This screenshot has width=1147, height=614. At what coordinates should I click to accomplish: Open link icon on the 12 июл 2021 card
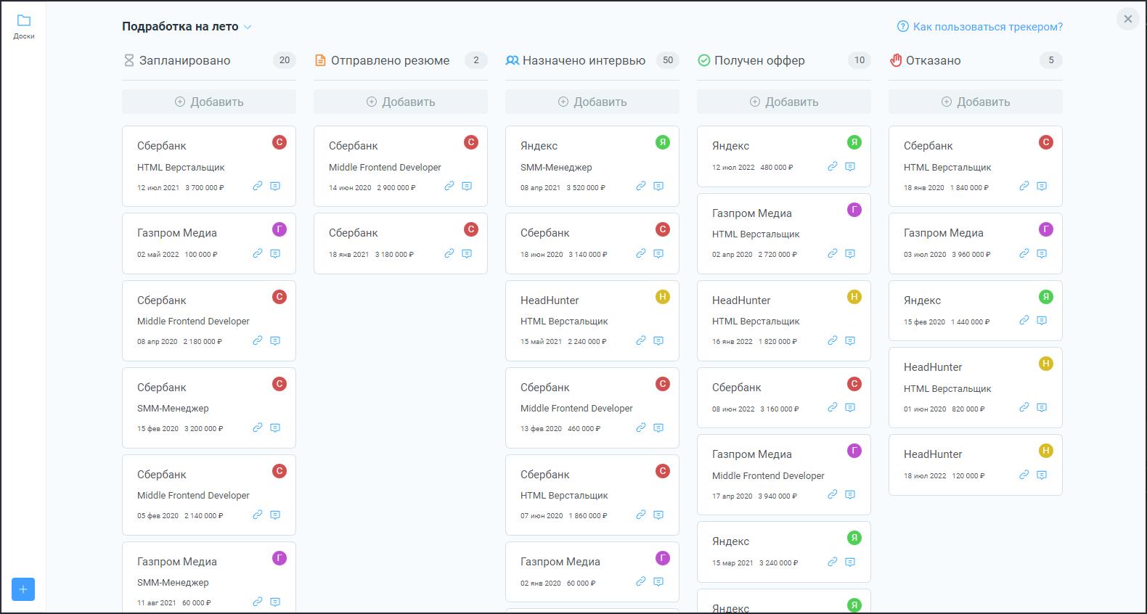tap(258, 187)
